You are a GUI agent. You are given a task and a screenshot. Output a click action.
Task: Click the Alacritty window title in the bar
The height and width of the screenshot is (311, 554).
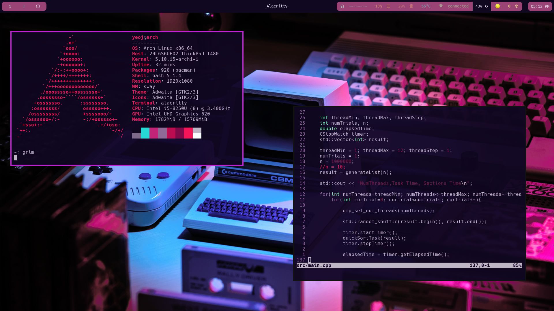pos(277,6)
